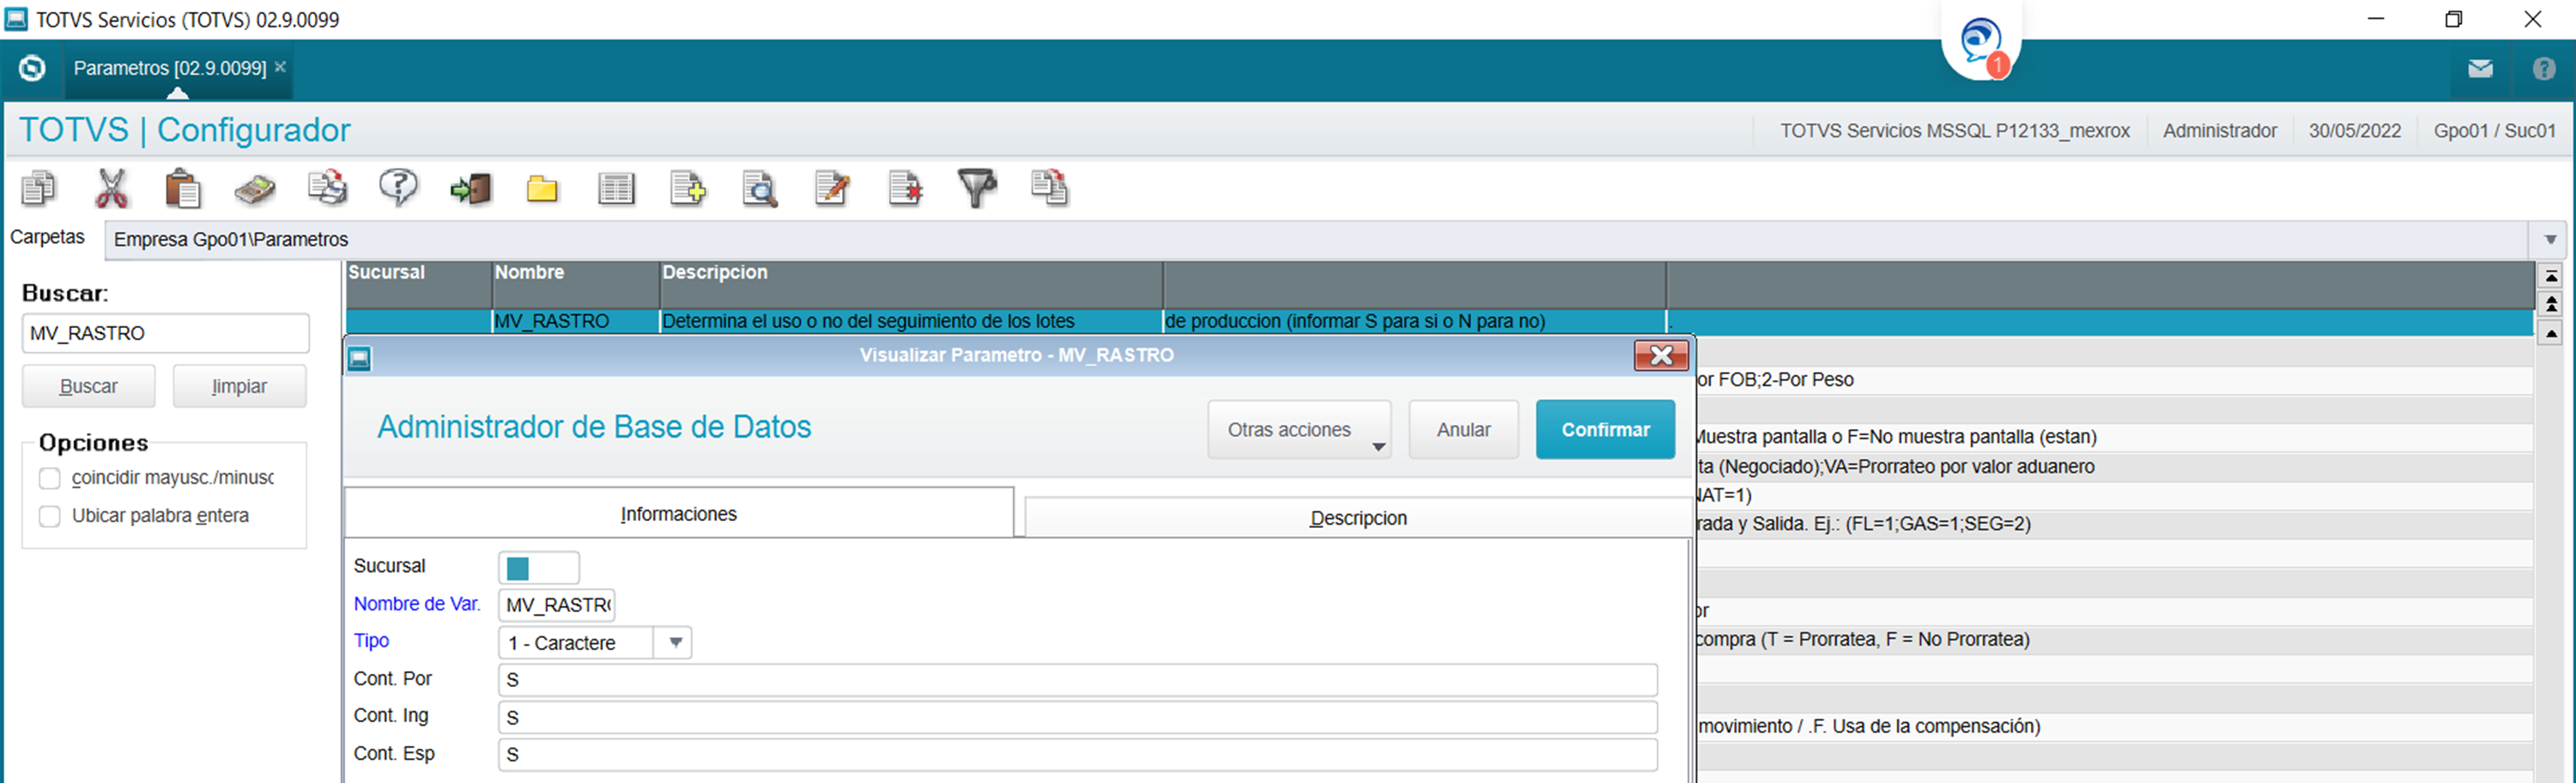The height and width of the screenshot is (783, 2576).
Task: Click the filter funnel icon
Action: point(977,188)
